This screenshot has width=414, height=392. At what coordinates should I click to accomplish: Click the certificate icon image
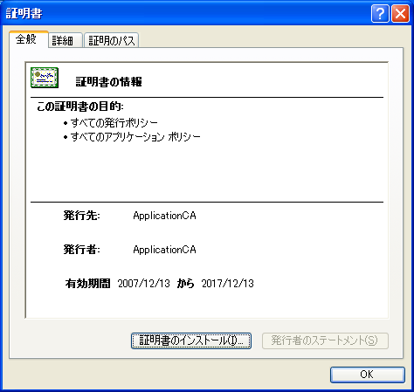[x=45, y=78]
